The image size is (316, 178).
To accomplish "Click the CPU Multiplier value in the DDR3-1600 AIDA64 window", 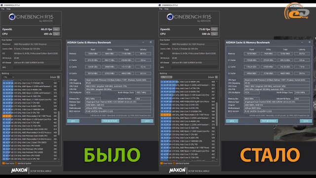I will point(251,92).
